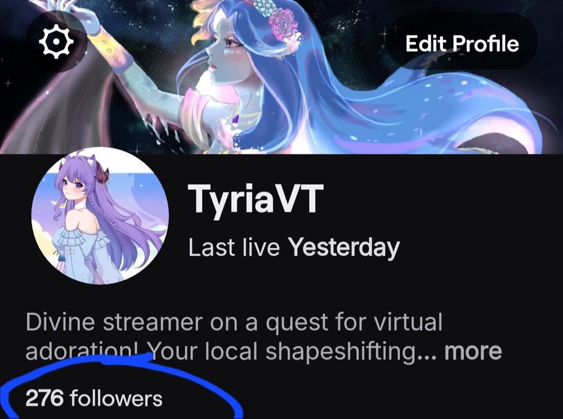Screen dimensions: 563x419
Task: View the round TyriaVT profile avatar
Action: pyautogui.click(x=100, y=216)
